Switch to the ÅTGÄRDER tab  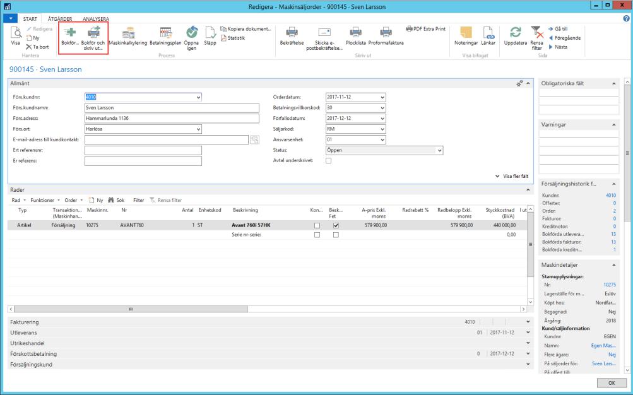pos(60,19)
